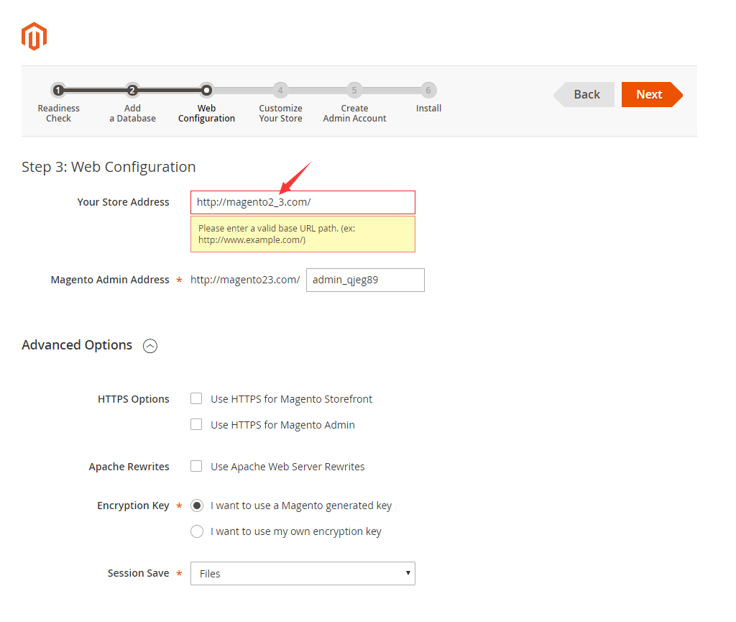Go to step 2 Add a Database circle

[132, 90]
